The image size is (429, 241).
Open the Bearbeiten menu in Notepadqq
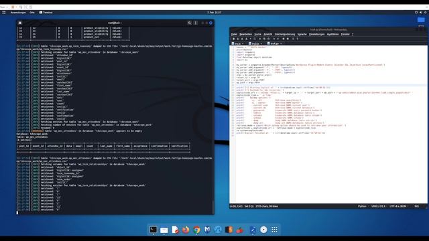pyautogui.click(x=245, y=34)
